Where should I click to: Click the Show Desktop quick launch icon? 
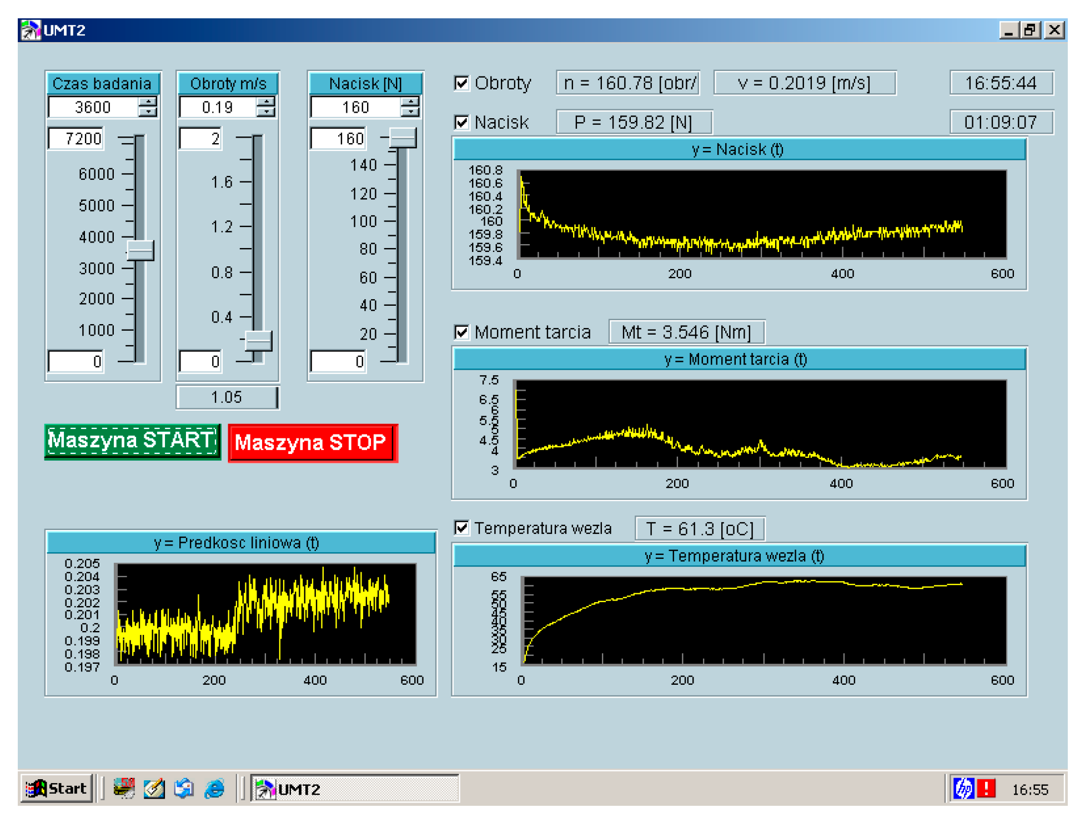[x=154, y=788]
